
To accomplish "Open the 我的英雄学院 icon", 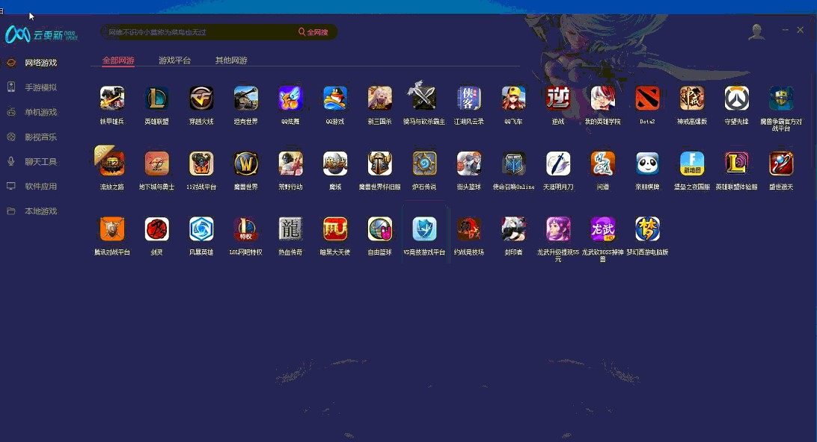I will click(x=603, y=99).
